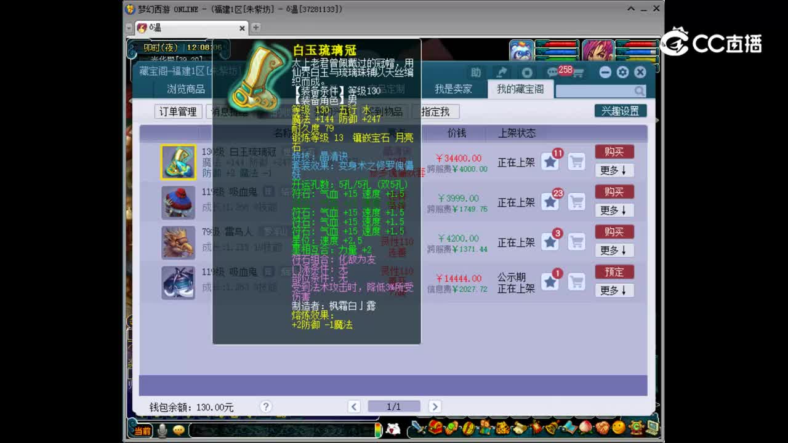Expand 更多 on the 白玉琉璃冠 row
Viewport: 788px width, 443px height.
point(614,170)
